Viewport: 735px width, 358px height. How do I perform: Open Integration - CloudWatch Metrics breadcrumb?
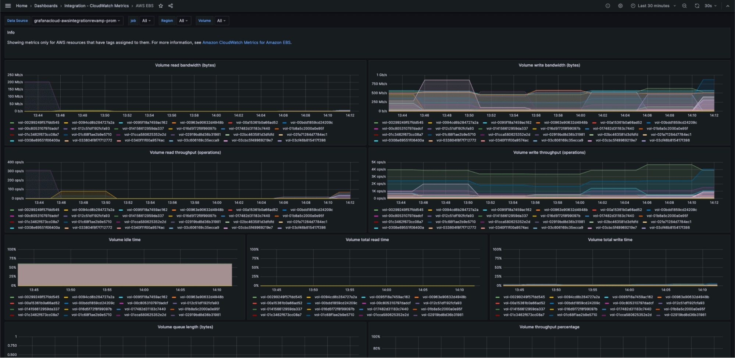click(96, 6)
